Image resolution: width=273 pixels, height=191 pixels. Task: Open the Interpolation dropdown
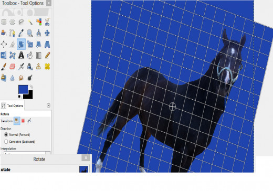pos(27,153)
